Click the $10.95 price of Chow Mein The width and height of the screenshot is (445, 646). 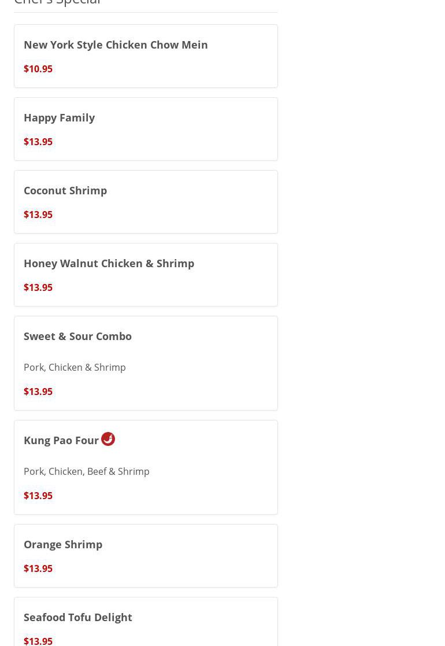[38, 69]
